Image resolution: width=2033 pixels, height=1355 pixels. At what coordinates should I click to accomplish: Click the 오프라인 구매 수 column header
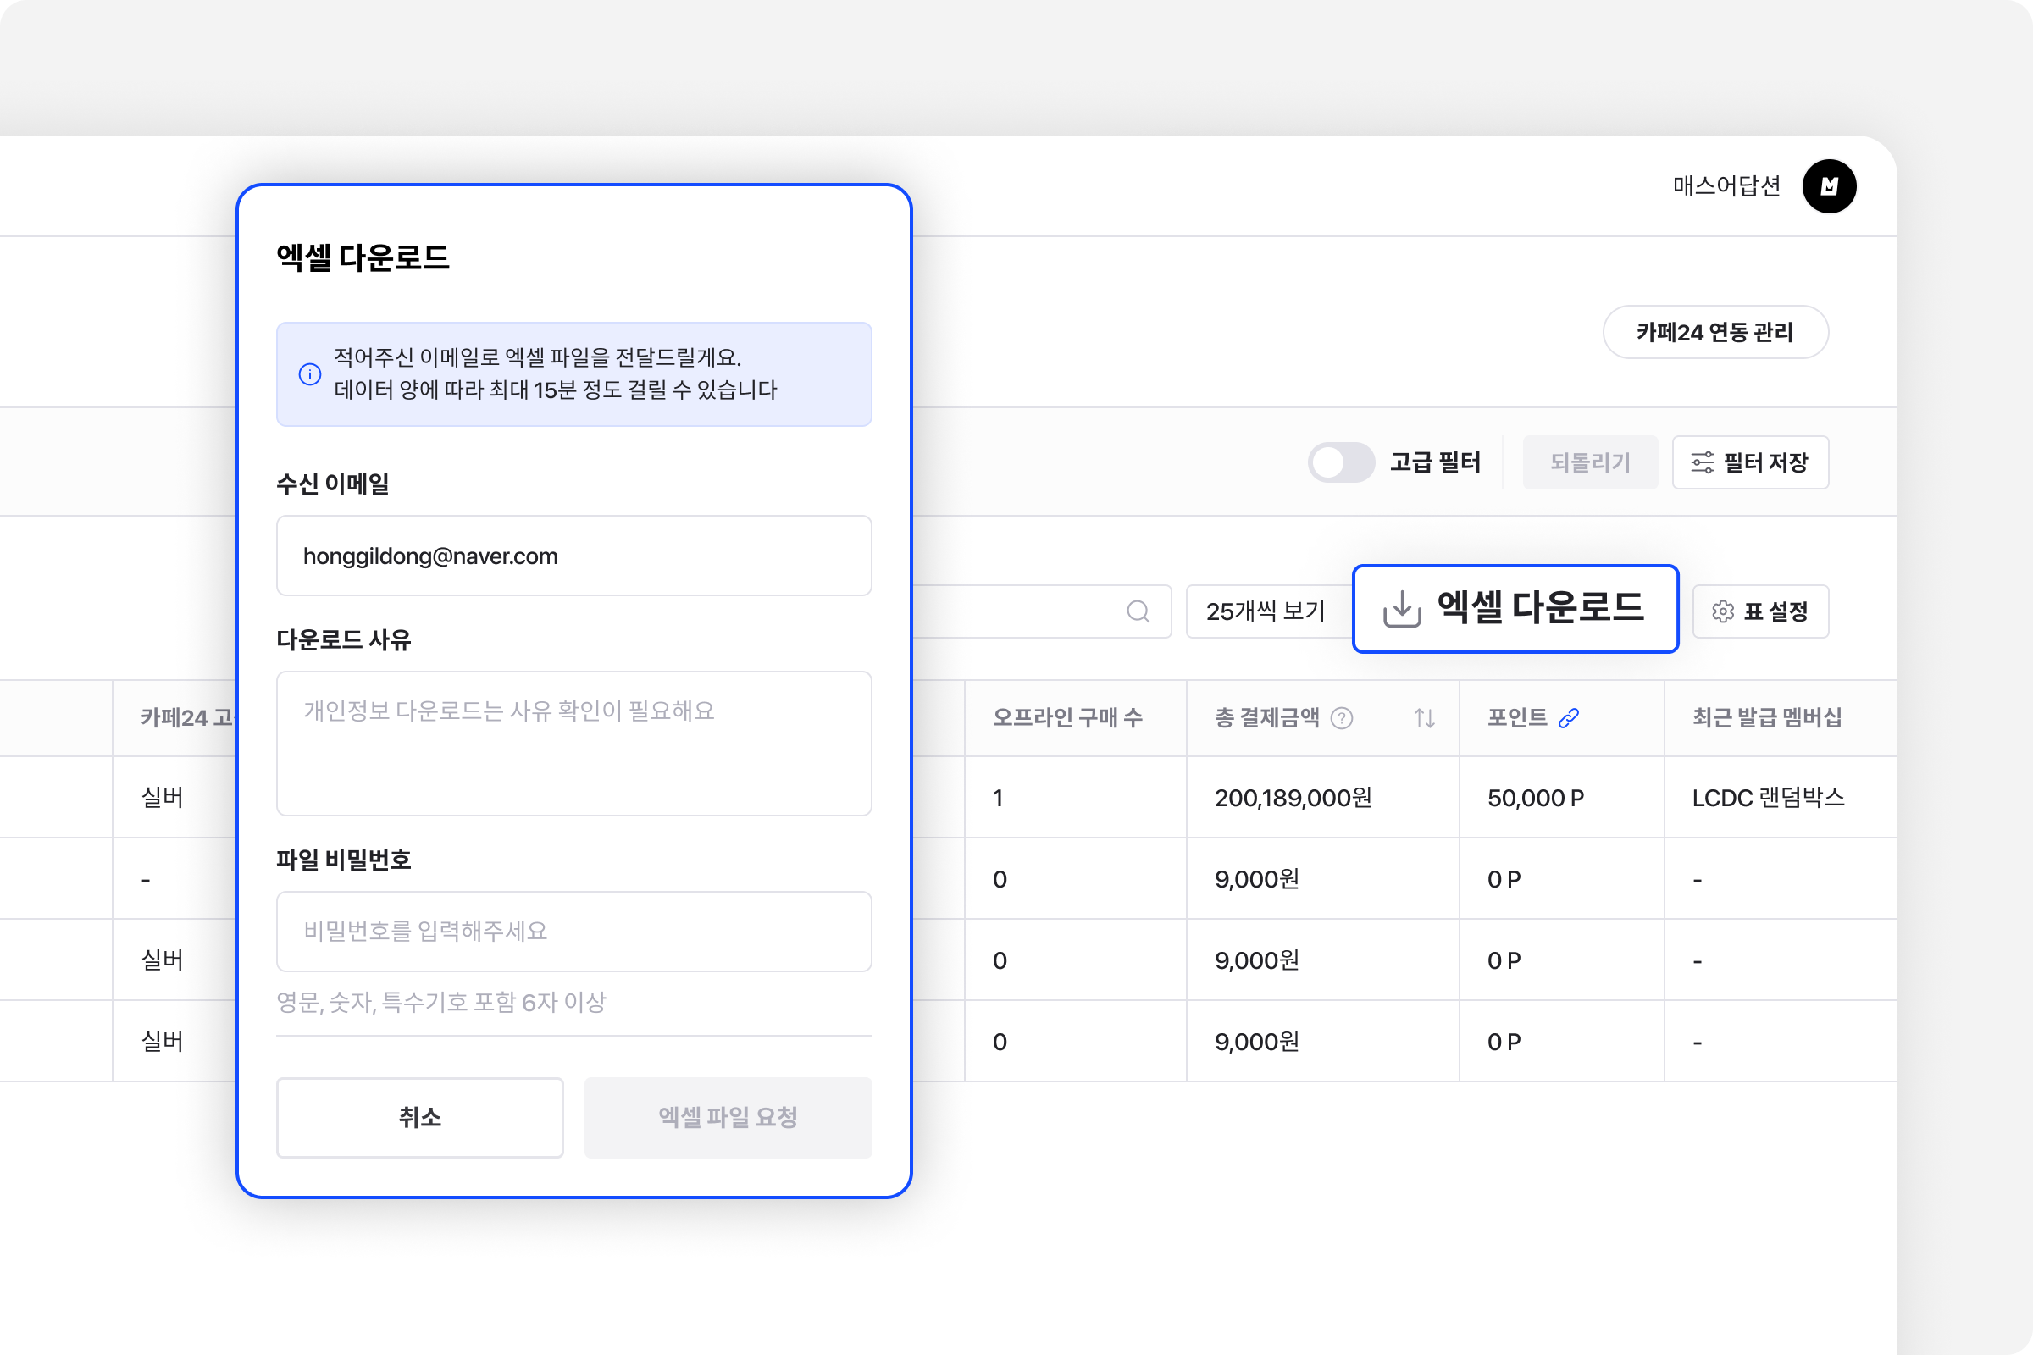point(1075,718)
